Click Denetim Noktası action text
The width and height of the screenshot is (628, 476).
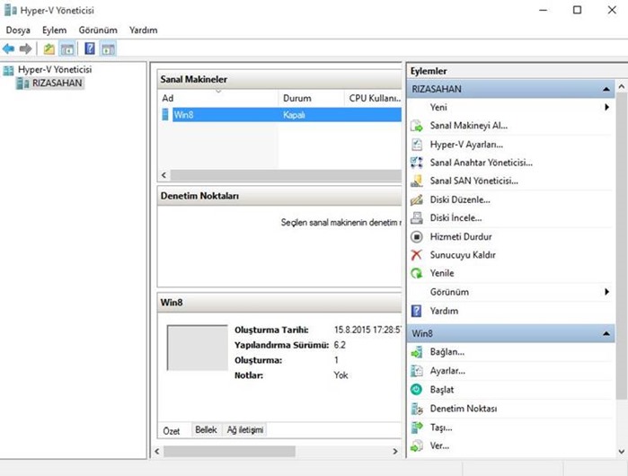click(x=464, y=409)
